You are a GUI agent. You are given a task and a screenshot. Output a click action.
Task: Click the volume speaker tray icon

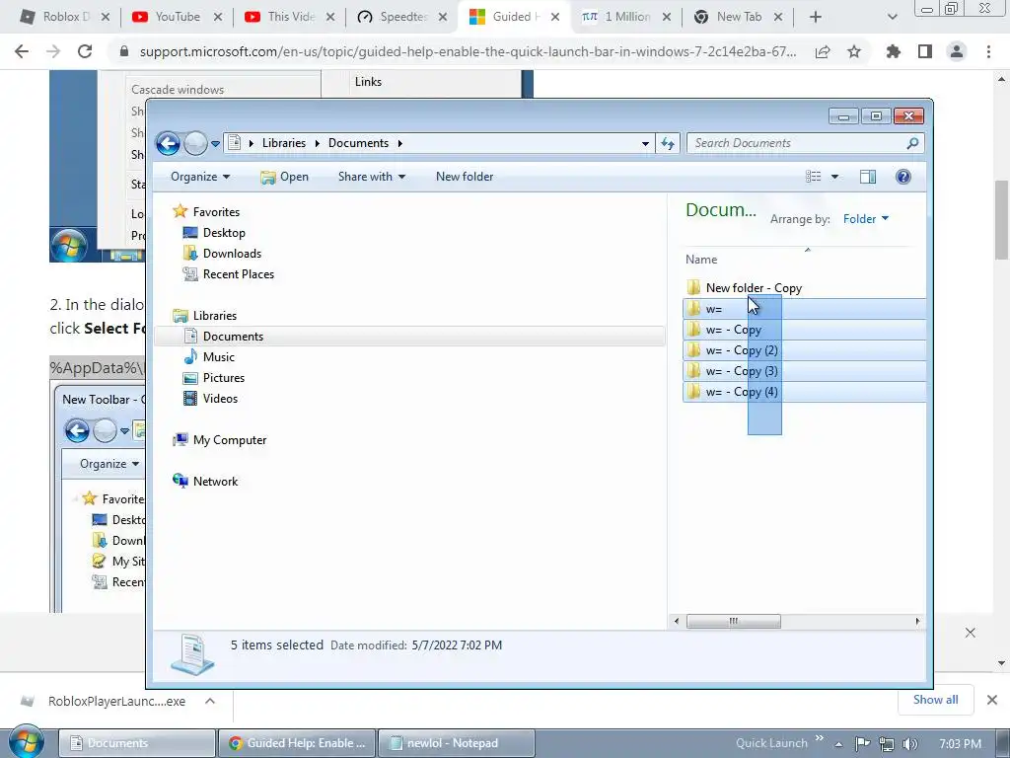[x=910, y=744]
